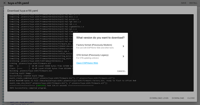Close the tuya-e16t.yaml editor with X icon
The image size is (200, 105).
pos(4,3)
